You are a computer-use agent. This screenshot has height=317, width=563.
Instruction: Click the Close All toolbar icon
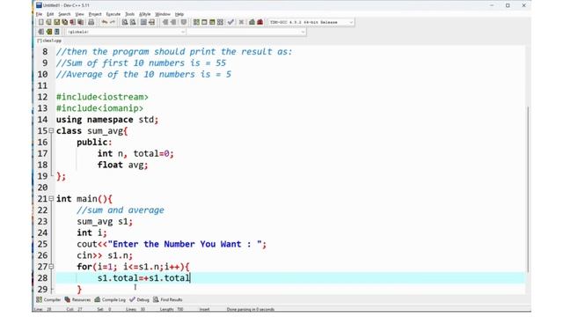80,22
